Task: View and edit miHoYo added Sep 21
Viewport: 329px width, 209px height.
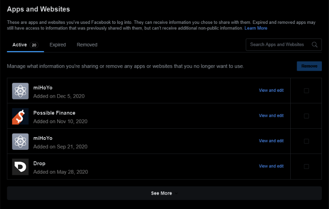Action: tap(271, 141)
